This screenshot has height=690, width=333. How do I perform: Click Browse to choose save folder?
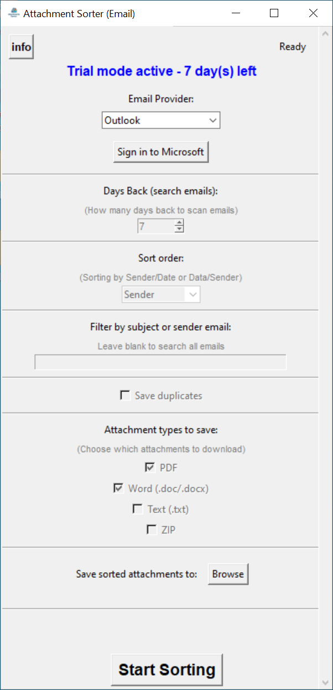click(228, 574)
